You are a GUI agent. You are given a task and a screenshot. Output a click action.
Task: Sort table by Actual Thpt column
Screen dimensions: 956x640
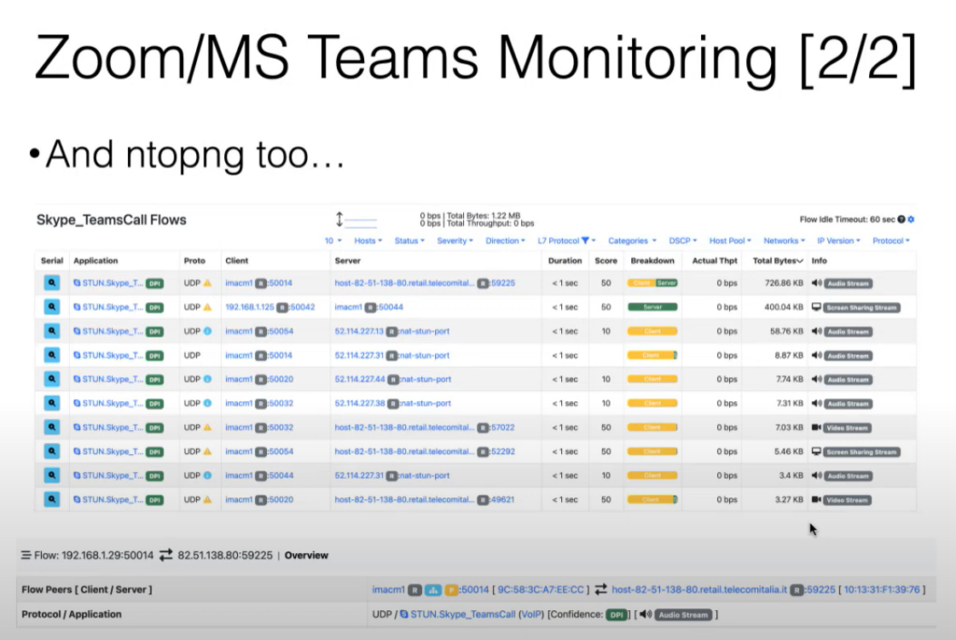coord(714,261)
